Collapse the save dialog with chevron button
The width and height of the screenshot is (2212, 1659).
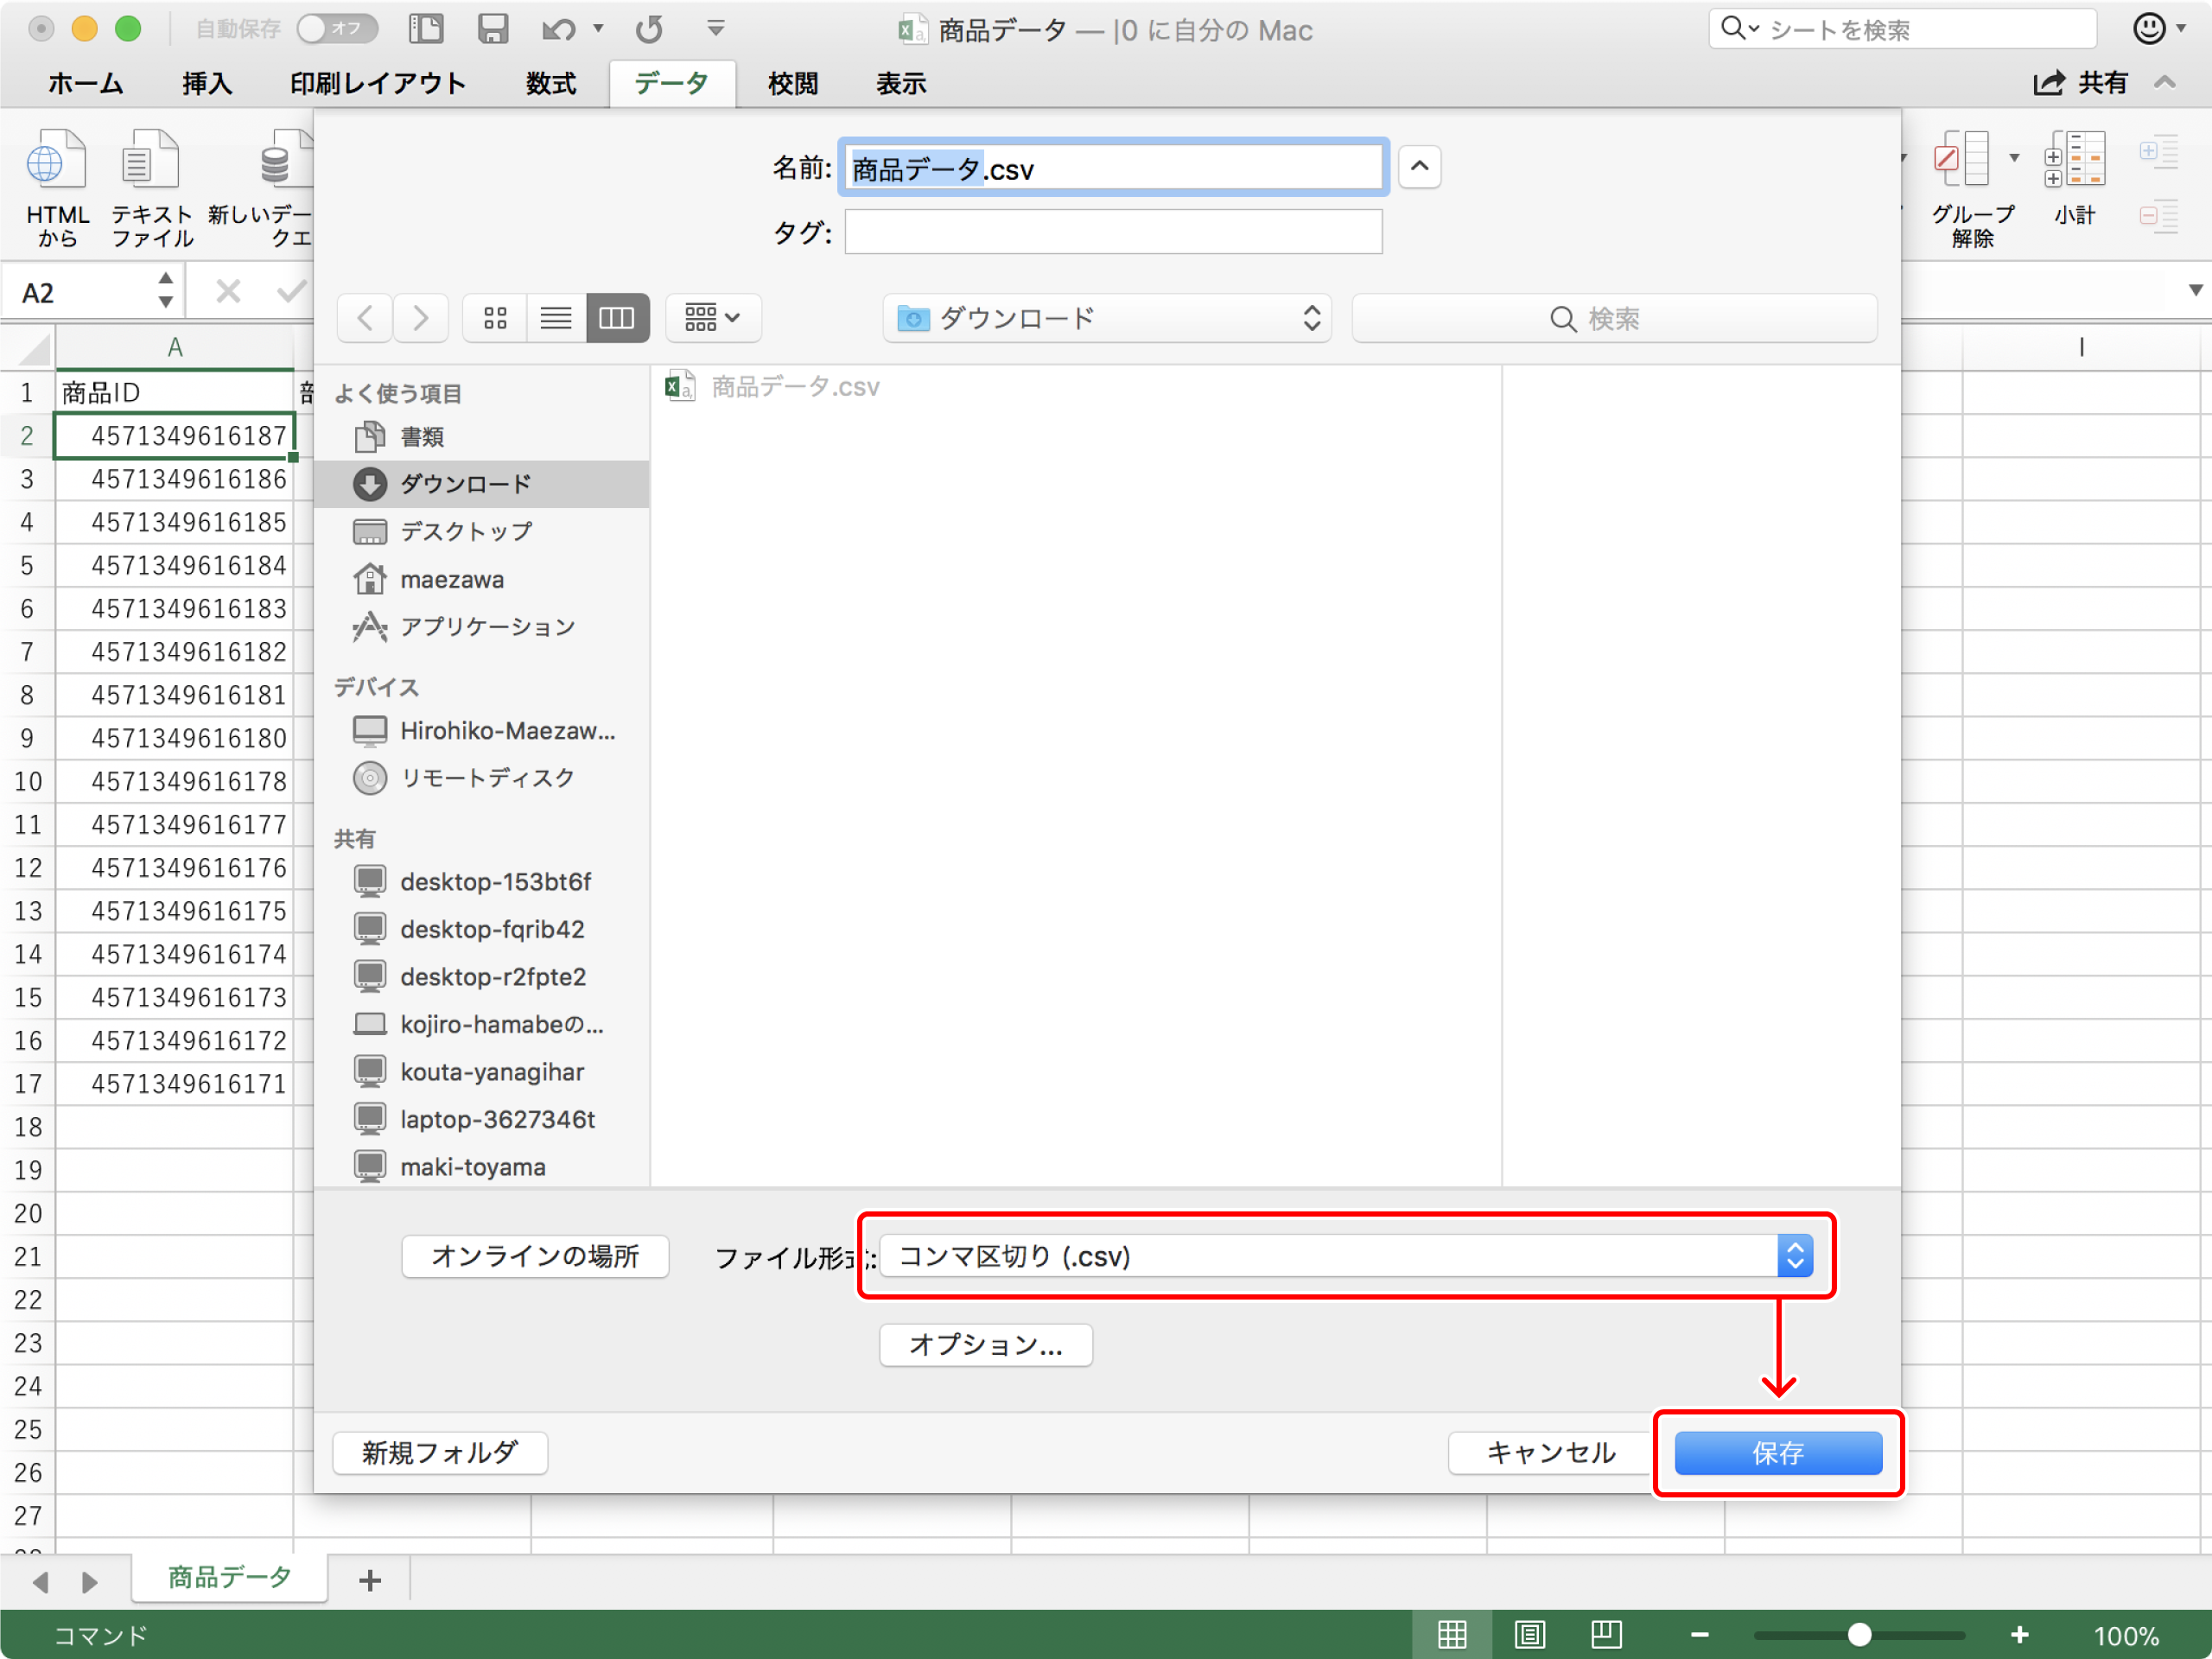click(1418, 167)
